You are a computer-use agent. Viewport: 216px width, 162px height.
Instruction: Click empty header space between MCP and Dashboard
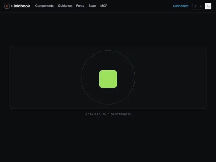pyautogui.click(x=140, y=6)
